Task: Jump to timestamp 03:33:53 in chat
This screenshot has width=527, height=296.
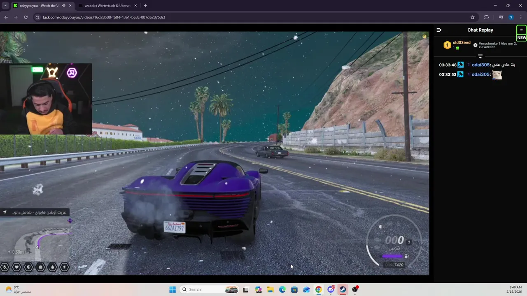Action: tap(448, 74)
